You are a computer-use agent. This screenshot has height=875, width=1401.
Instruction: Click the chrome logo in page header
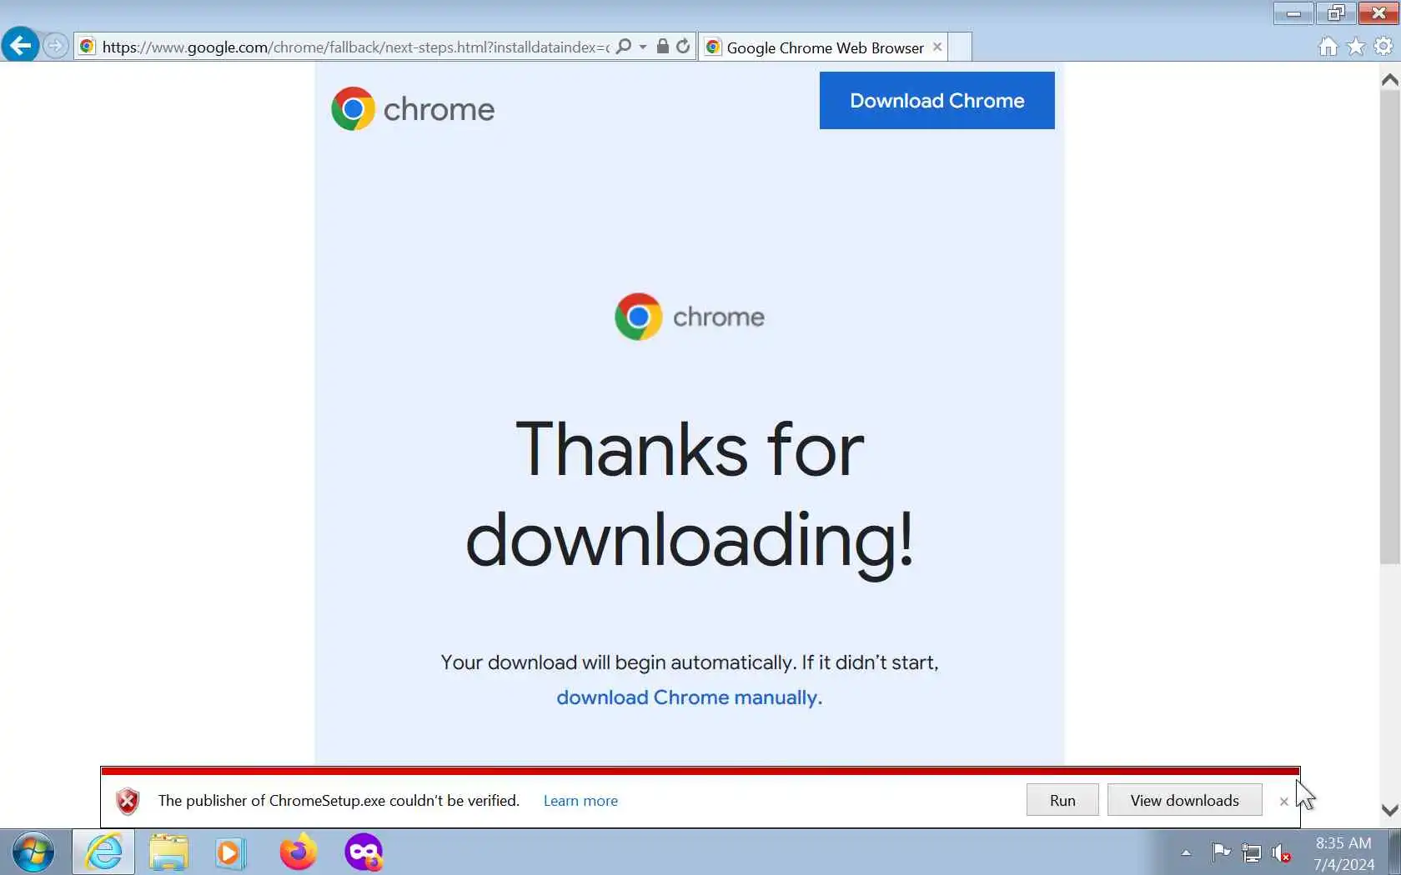coord(413,109)
